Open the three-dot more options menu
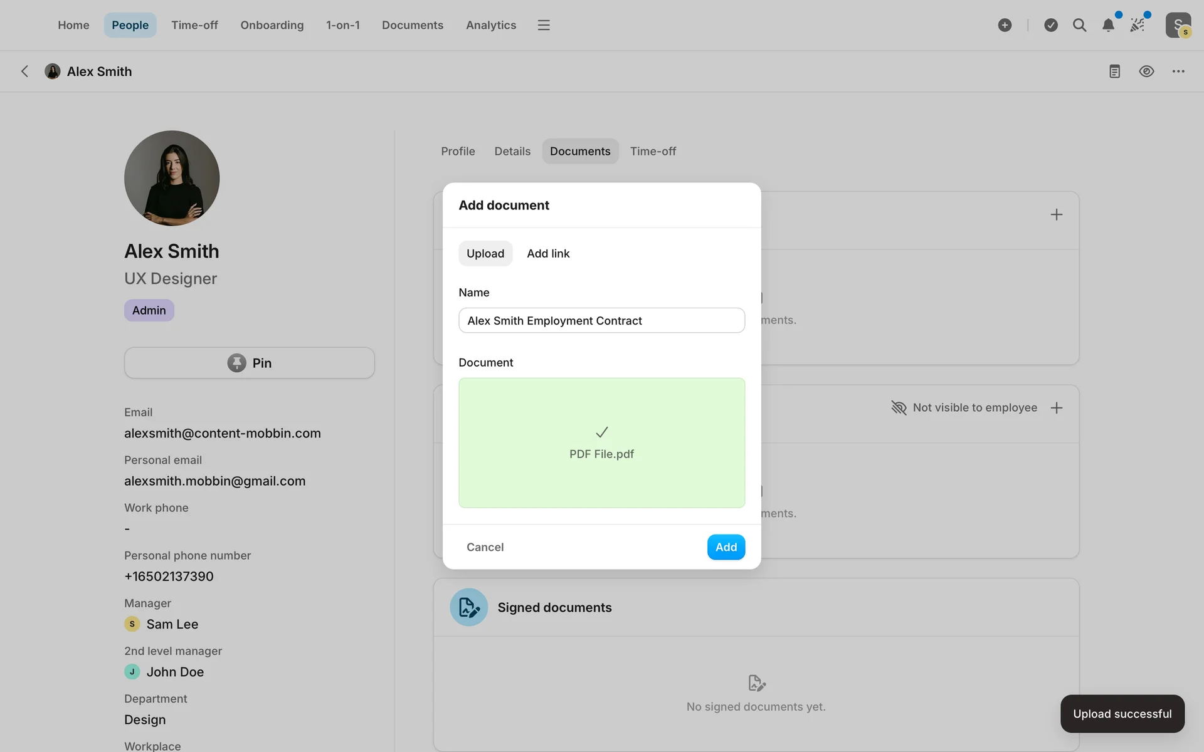Image resolution: width=1204 pixels, height=752 pixels. pos(1178,71)
